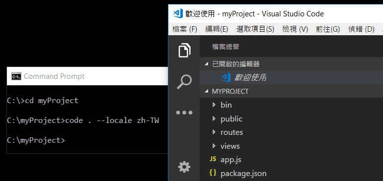Viewport: 383px width, 181px height.
Task: Open the 選取項目(S) menu
Action: point(255,29)
